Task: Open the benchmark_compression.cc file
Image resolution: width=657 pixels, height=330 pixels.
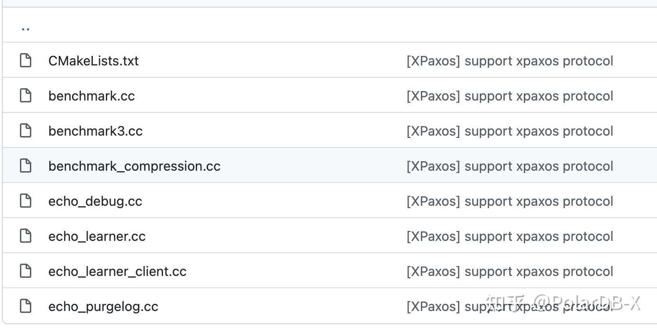Action: coord(134,166)
